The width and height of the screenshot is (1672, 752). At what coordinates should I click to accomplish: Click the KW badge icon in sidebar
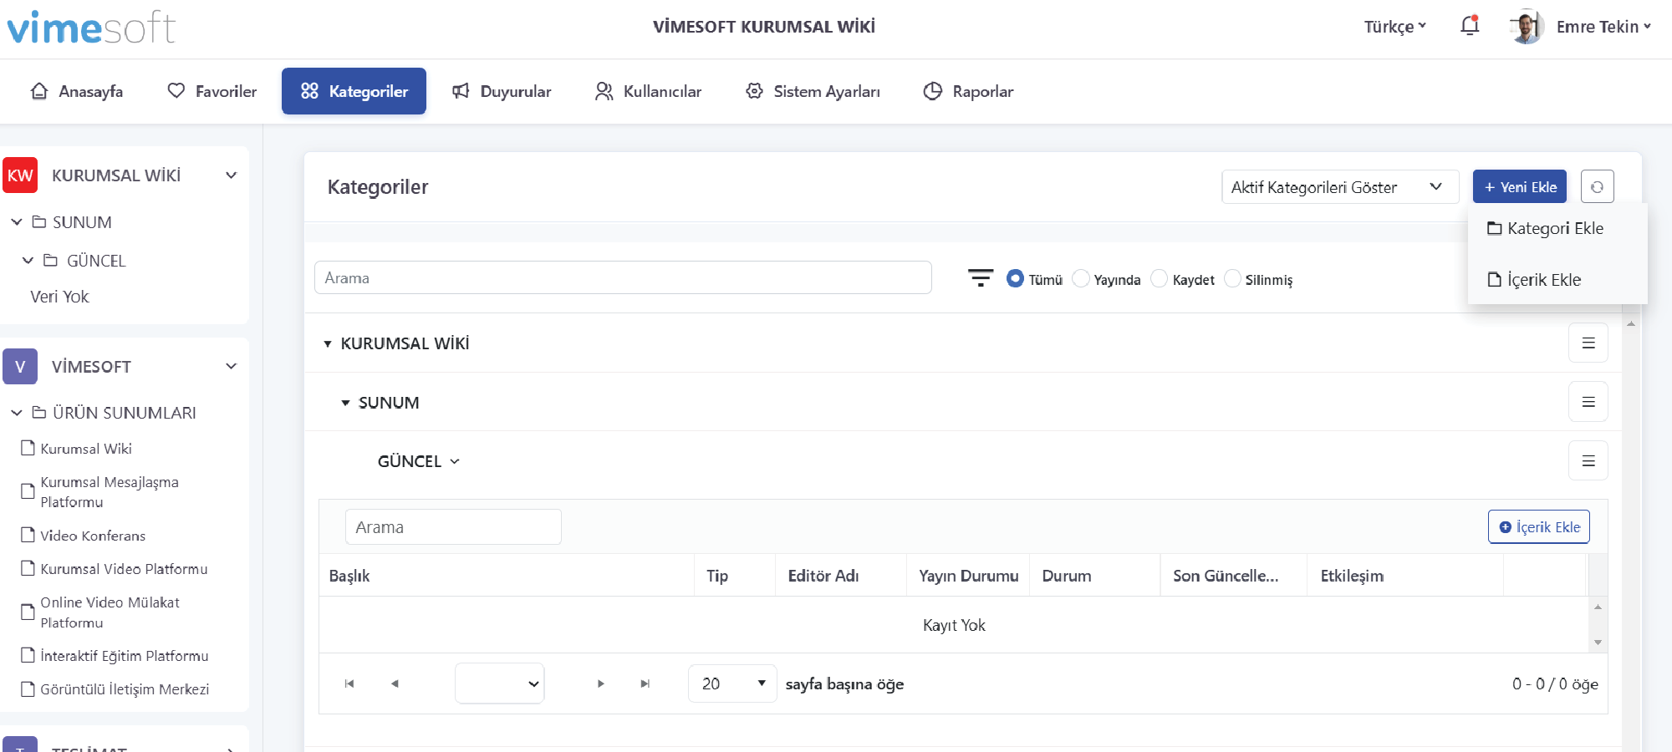click(x=20, y=175)
